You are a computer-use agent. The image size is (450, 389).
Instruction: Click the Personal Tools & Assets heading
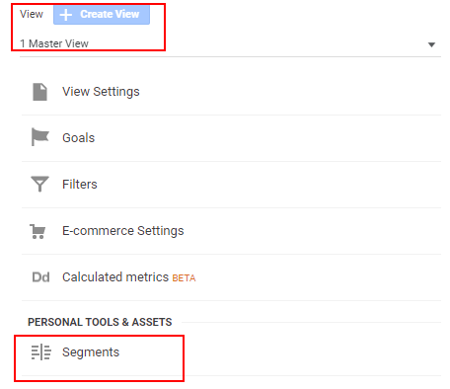(x=100, y=322)
